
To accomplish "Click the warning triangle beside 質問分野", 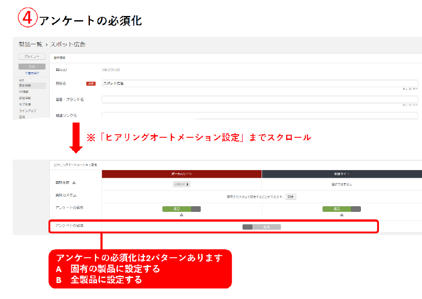I will 74,183.
